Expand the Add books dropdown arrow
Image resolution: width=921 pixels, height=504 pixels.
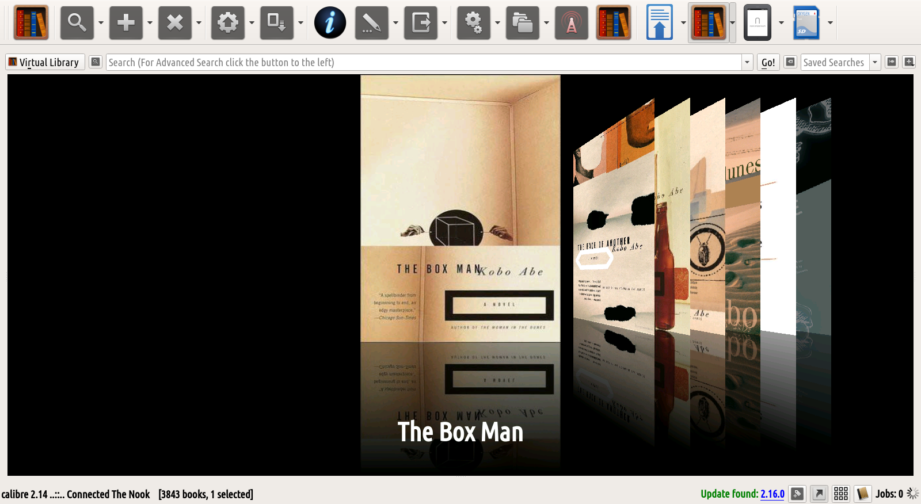150,23
